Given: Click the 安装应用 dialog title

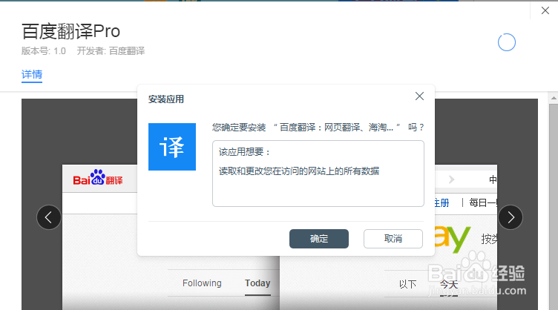Looking at the screenshot, I should pyautogui.click(x=165, y=99).
